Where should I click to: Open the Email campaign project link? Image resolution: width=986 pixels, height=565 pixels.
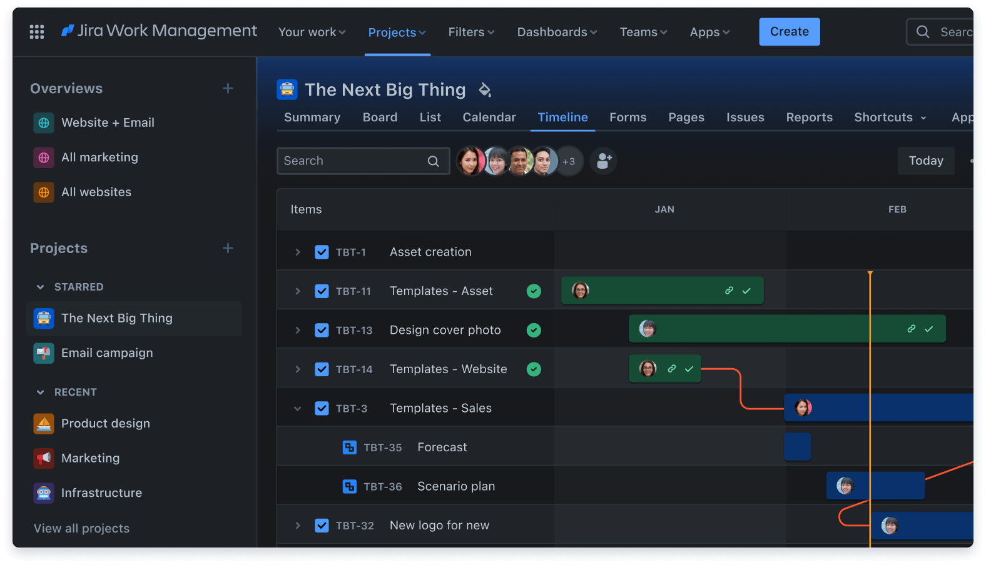(107, 353)
